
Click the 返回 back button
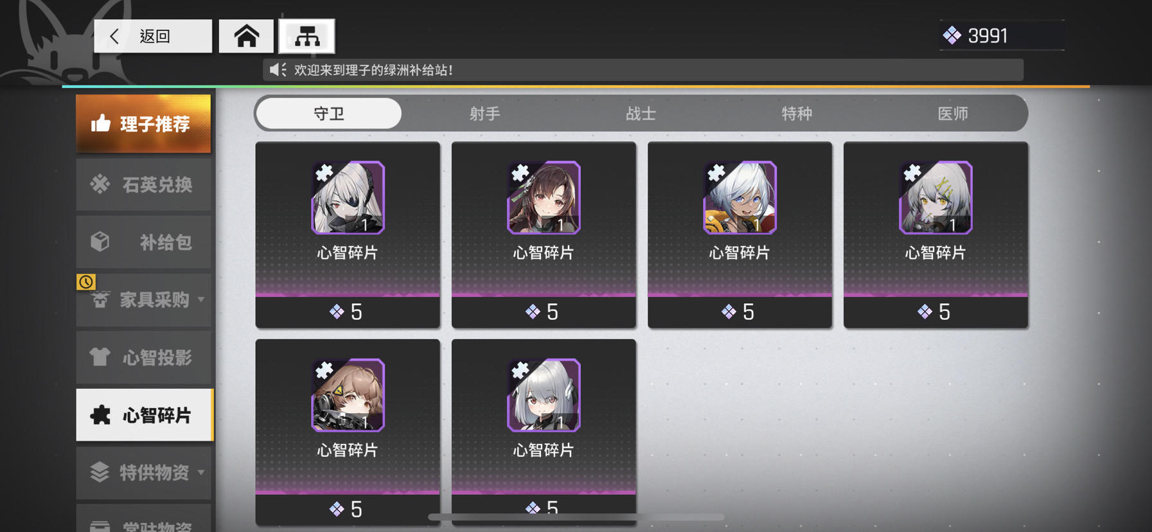pyautogui.click(x=152, y=36)
